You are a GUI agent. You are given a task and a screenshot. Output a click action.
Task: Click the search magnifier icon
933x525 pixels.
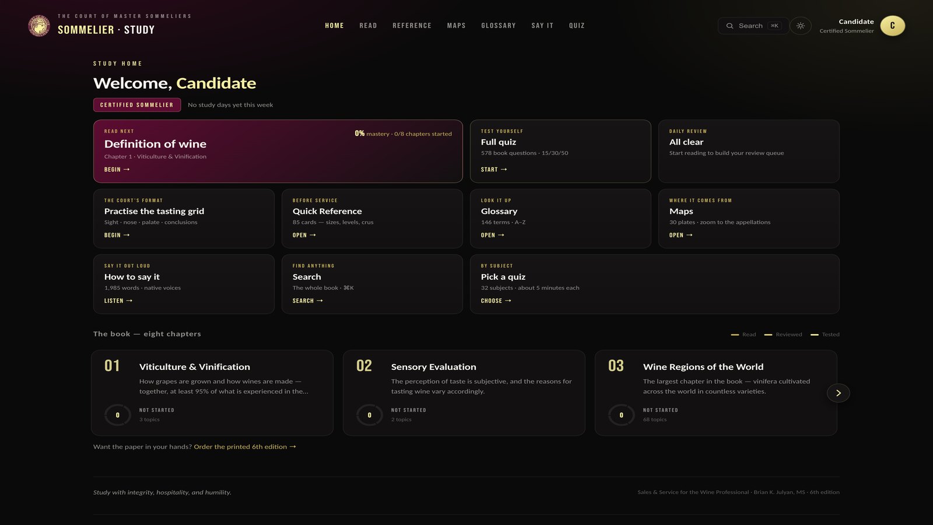click(729, 26)
